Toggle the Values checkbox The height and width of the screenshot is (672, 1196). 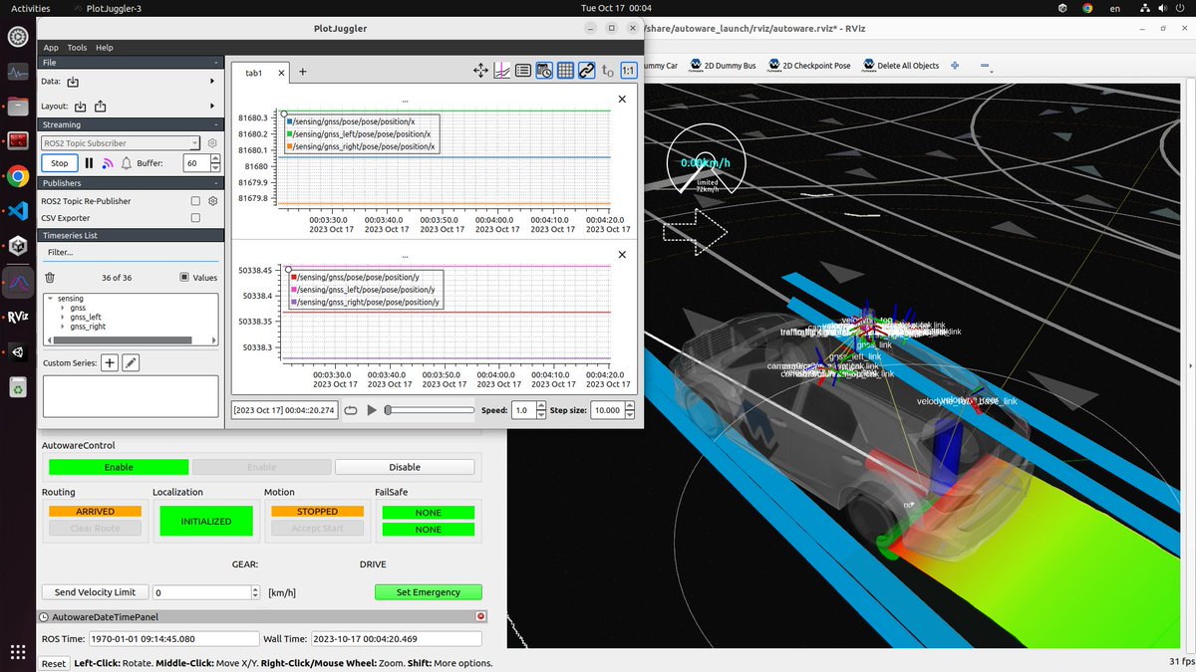coord(185,278)
